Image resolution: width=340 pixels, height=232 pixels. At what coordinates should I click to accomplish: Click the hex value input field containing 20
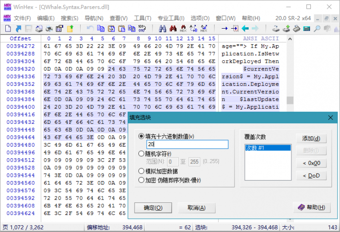[187, 144]
